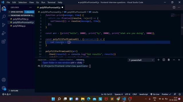Open the Manage gear settings icon
The width and height of the screenshot is (183, 102).
pyautogui.click(x=4, y=88)
